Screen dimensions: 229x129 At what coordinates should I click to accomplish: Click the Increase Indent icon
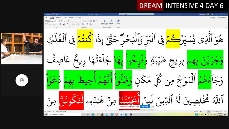(x=86, y=21)
